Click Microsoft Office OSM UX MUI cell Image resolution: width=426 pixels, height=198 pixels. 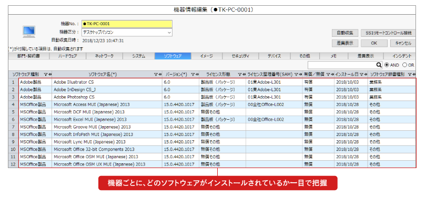point(107,164)
